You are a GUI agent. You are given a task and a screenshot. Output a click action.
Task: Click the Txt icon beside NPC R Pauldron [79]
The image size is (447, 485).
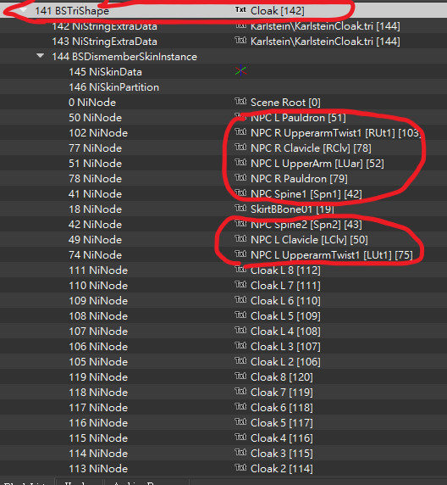(240, 177)
